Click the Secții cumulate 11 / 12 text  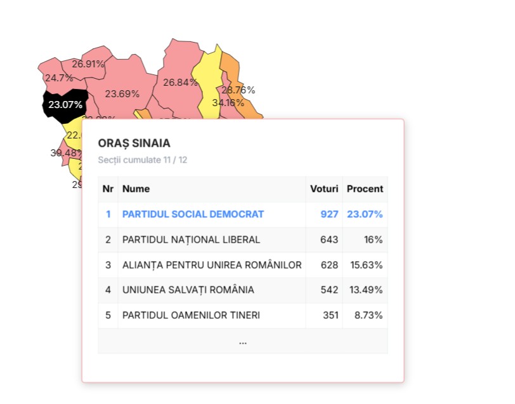pyautogui.click(x=143, y=159)
